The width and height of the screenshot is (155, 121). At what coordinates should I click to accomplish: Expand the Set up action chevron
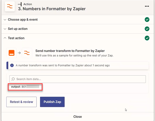coord(5,29)
